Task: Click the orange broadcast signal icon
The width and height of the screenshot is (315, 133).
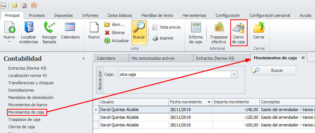Action: [34, 5]
